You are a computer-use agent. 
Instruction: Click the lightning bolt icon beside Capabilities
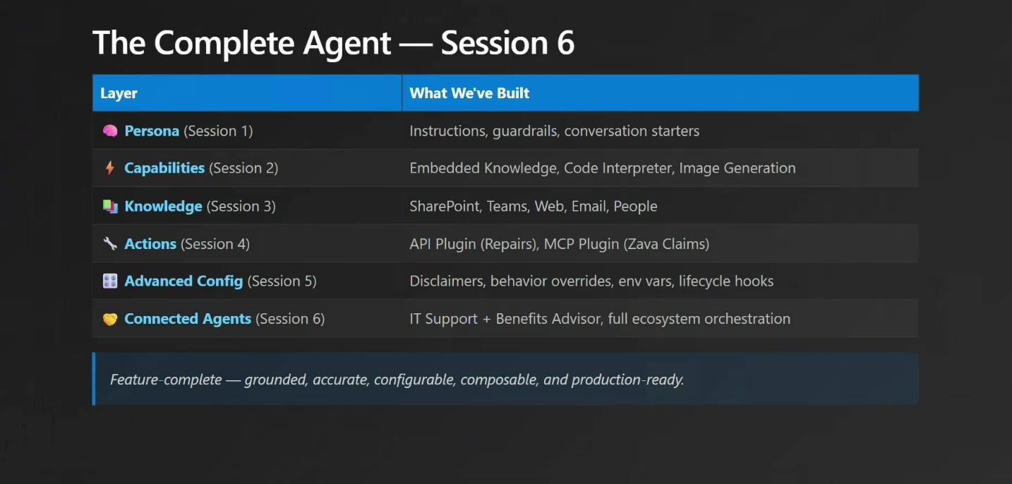coord(109,169)
